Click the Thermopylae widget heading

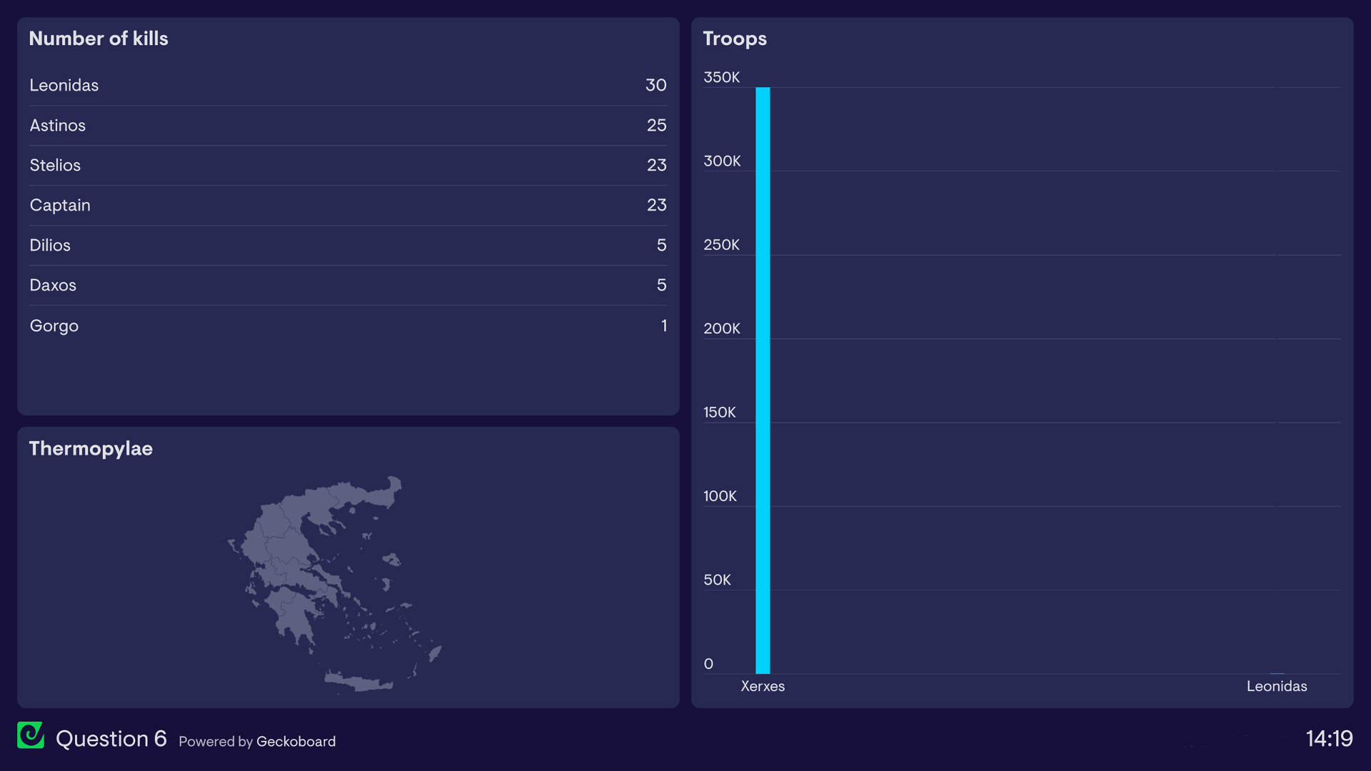click(x=91, y=448)
